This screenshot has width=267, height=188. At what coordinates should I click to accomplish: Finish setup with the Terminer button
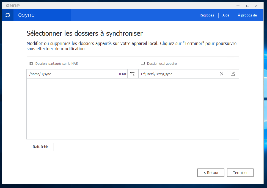point(240,173)
